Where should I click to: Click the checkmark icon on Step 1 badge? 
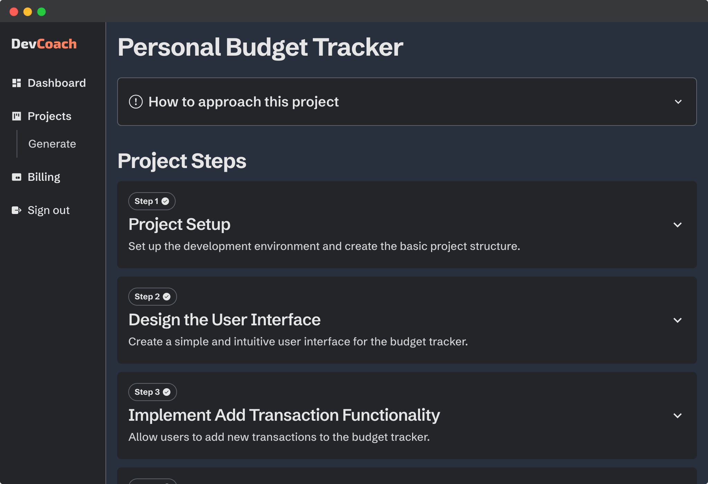(166, 201)
